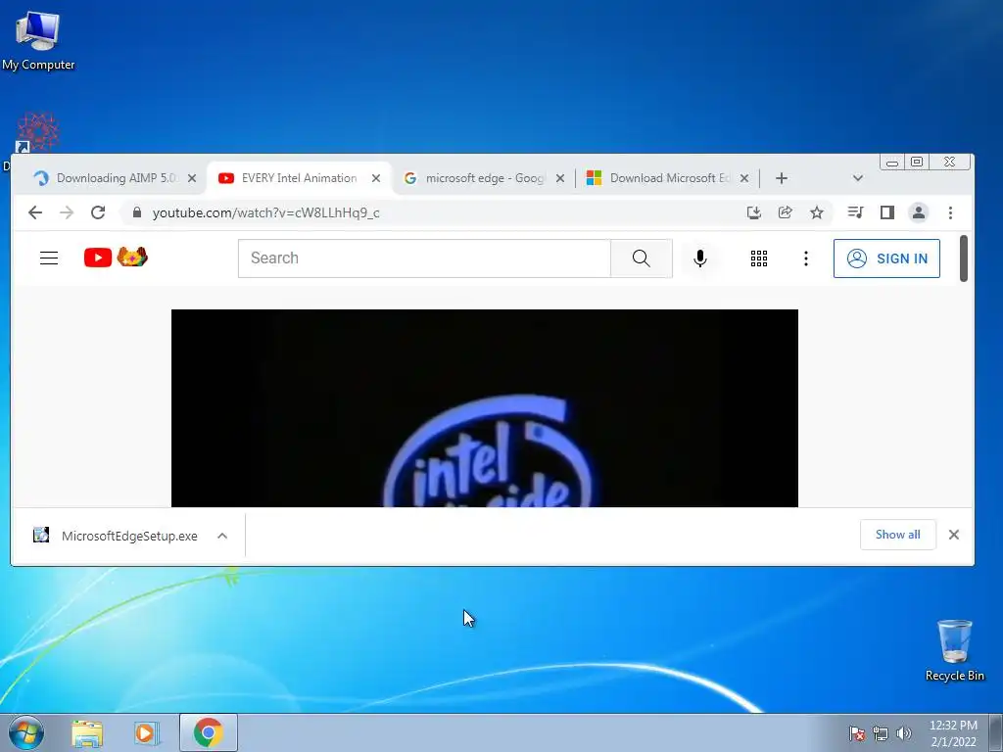Click the page vertical scrollbar
Screen dimensions: 1003x752
coord(964,258)
